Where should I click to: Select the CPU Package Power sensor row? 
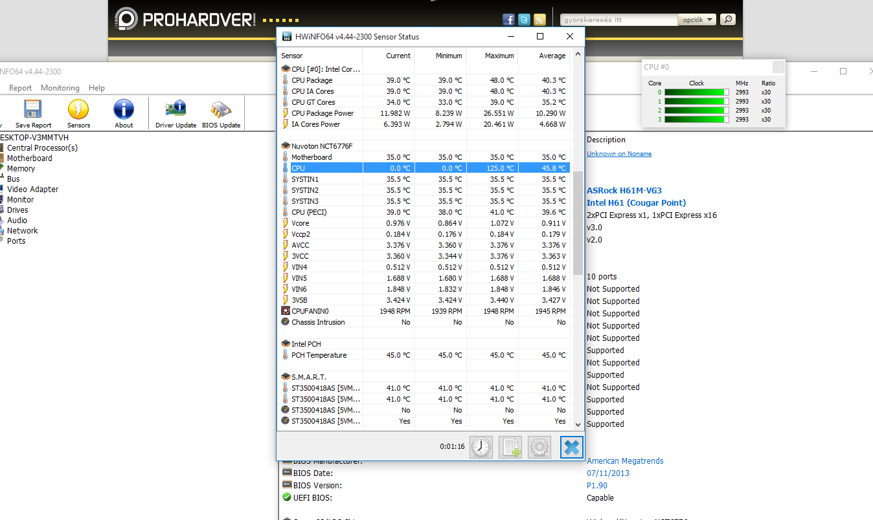pyautogui.click(x=425, y=113)
